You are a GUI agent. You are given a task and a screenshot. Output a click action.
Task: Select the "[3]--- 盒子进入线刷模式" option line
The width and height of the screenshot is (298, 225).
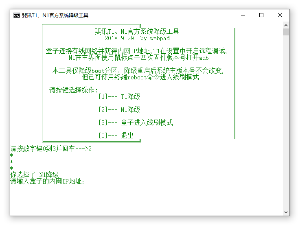(x=136, y=122)
